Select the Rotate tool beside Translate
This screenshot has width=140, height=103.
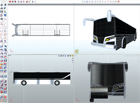[5, 4]
